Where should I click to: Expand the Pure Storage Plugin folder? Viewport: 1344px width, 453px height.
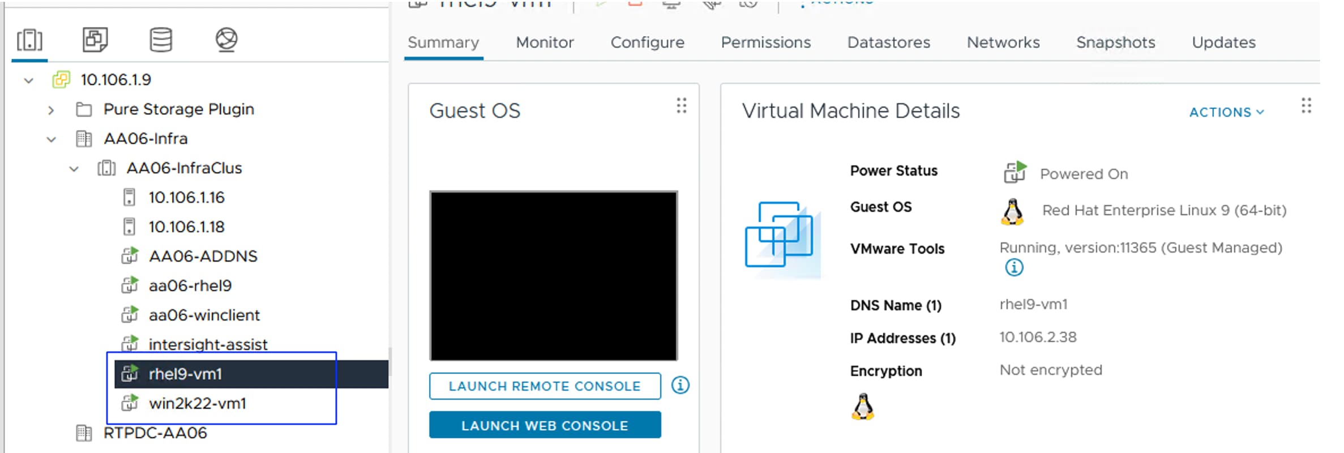tap(52, 109)
